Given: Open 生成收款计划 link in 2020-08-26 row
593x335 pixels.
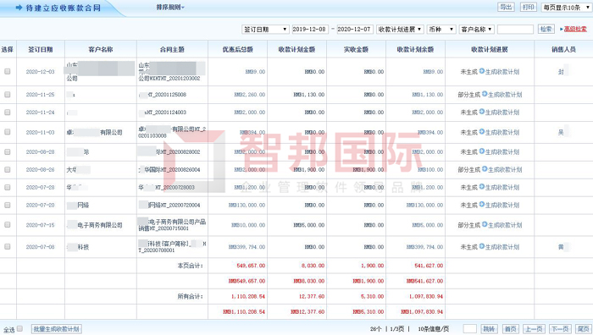Looking at the screenshot, I should pyautogui.click(x=505, y=169).
